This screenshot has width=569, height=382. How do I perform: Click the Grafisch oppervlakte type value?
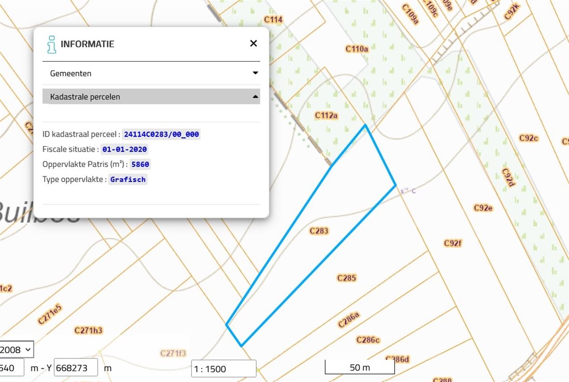128,179
